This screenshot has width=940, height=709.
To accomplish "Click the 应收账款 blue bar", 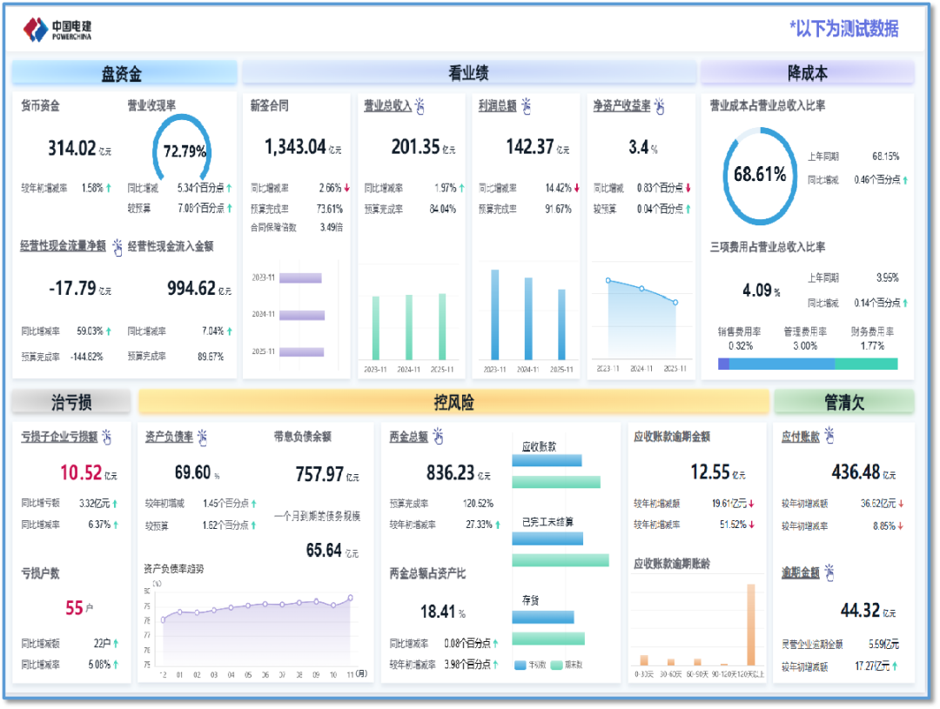I will point(547,460).
